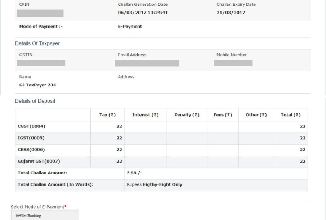Click the ₹ 88 total challan amount

(x=134, y=173)
